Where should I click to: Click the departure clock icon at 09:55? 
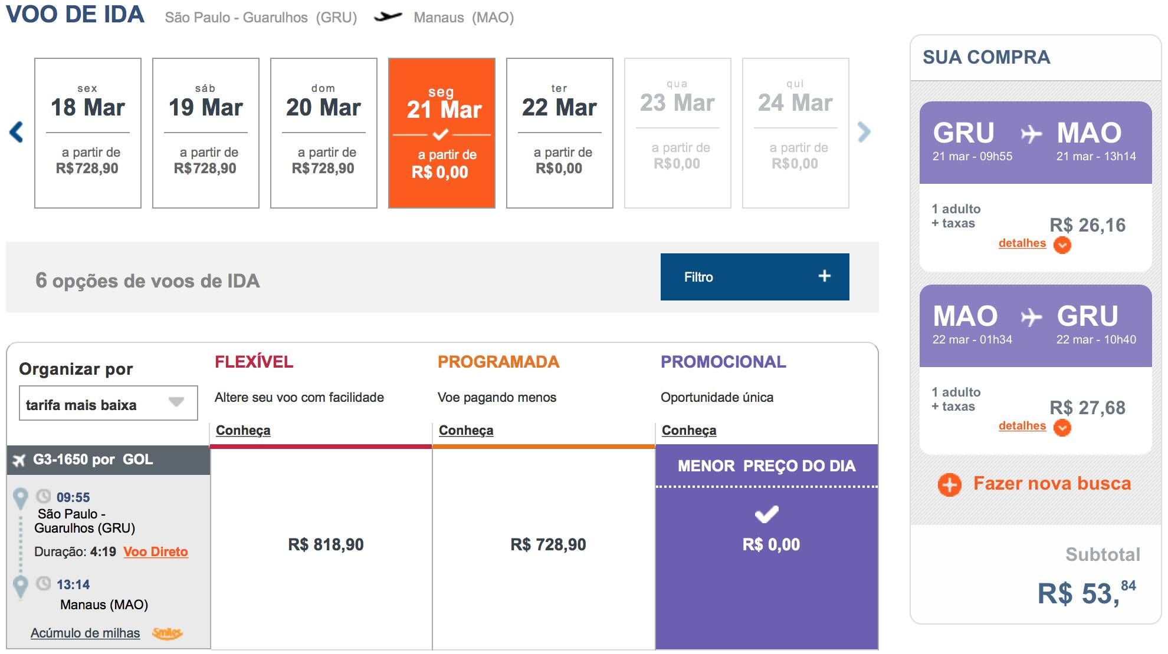pos(44,496)
